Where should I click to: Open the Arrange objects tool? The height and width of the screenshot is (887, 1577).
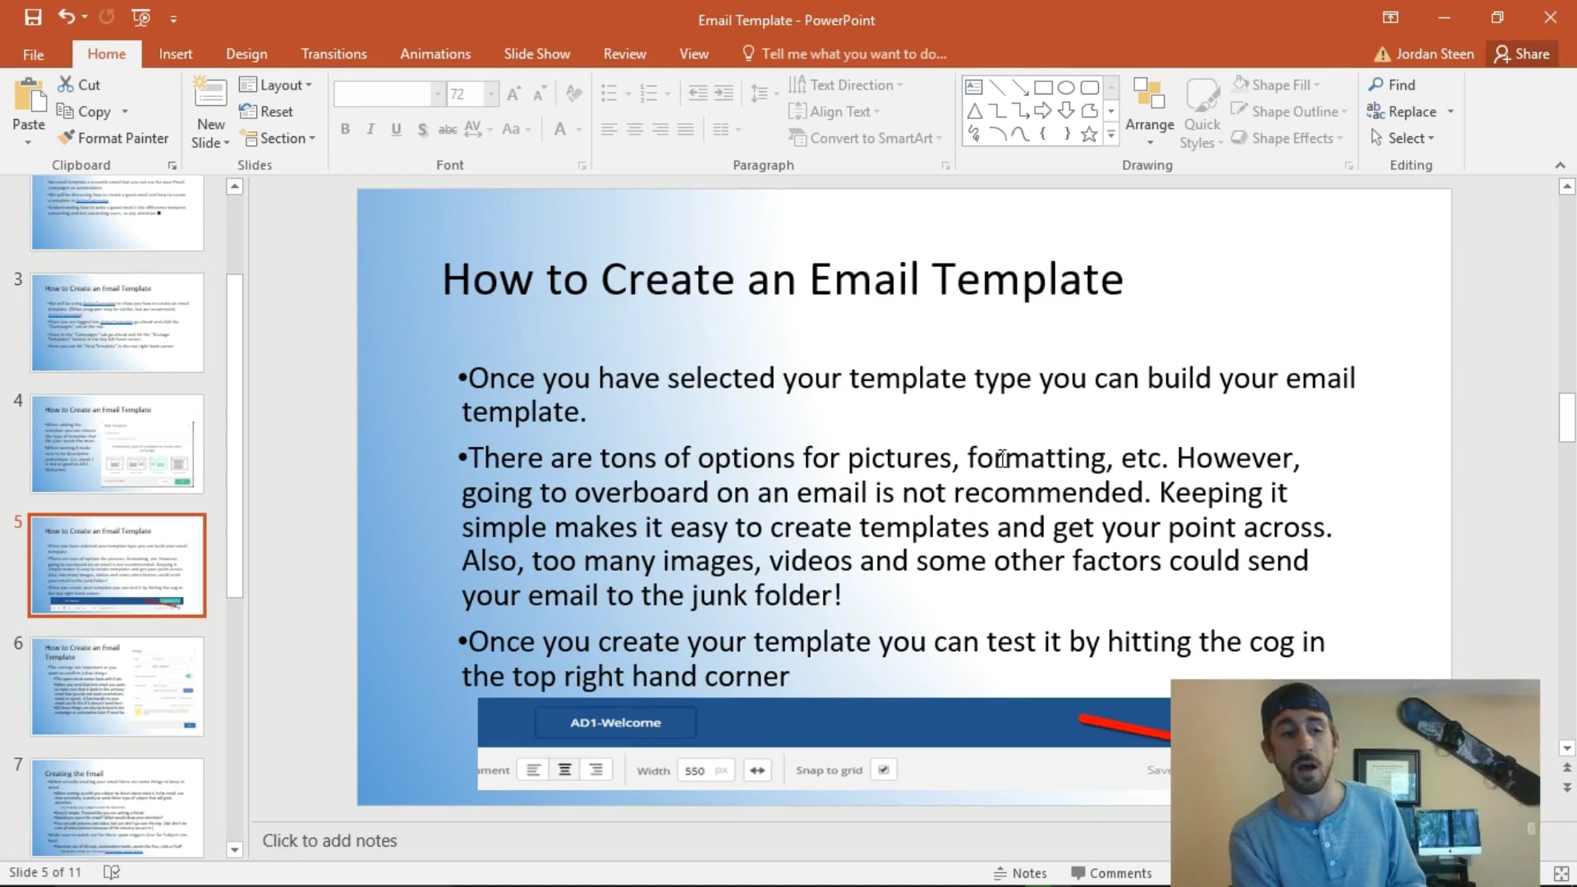pyautogui.click(x=1149, y=111)
